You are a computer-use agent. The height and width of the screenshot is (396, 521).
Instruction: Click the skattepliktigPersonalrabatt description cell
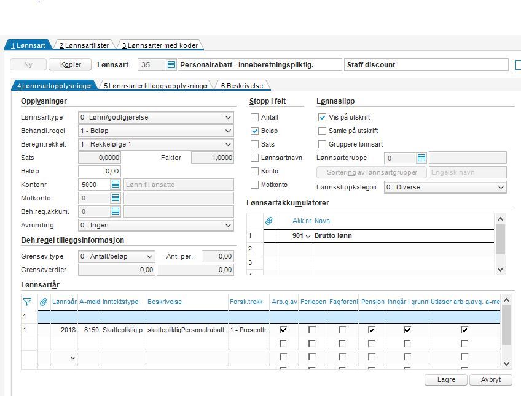[x=187, y=330]
